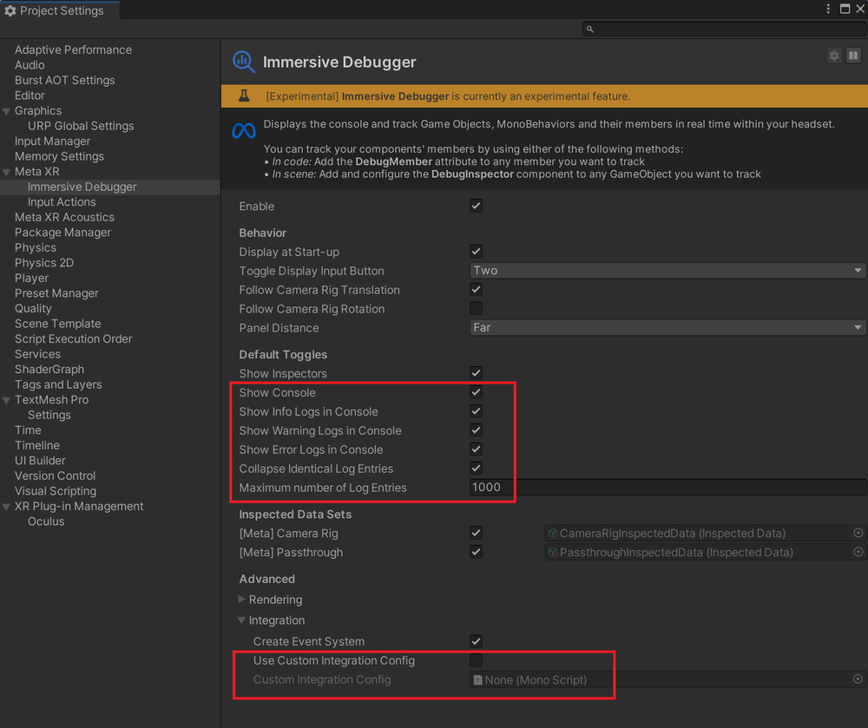Toggle the Enable checkbox for Immersive Debugger

point(476,206)
